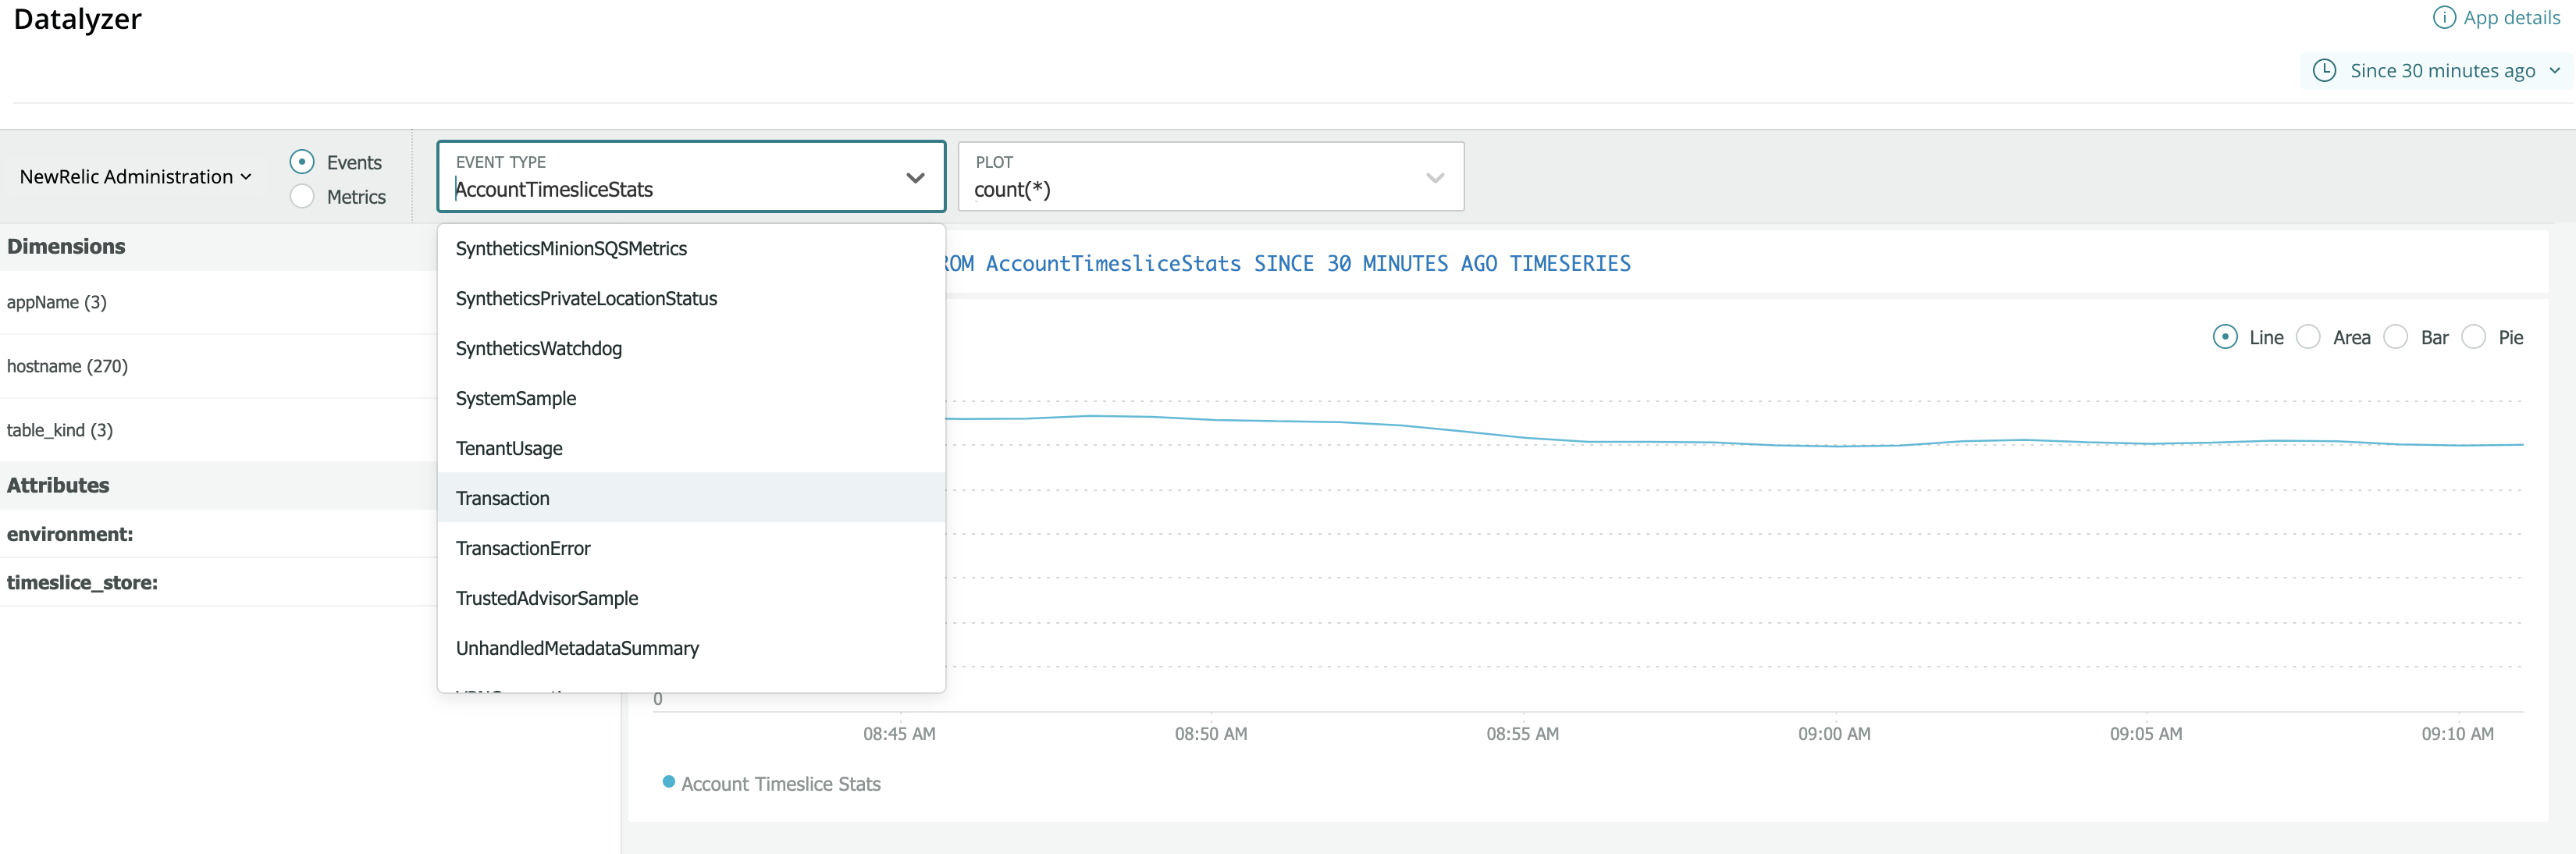Click the App details link
Screen dimensions: 2576x854
point(2511,17)
